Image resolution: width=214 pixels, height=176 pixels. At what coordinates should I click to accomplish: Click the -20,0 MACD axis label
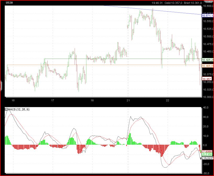[x=205, y=164]
